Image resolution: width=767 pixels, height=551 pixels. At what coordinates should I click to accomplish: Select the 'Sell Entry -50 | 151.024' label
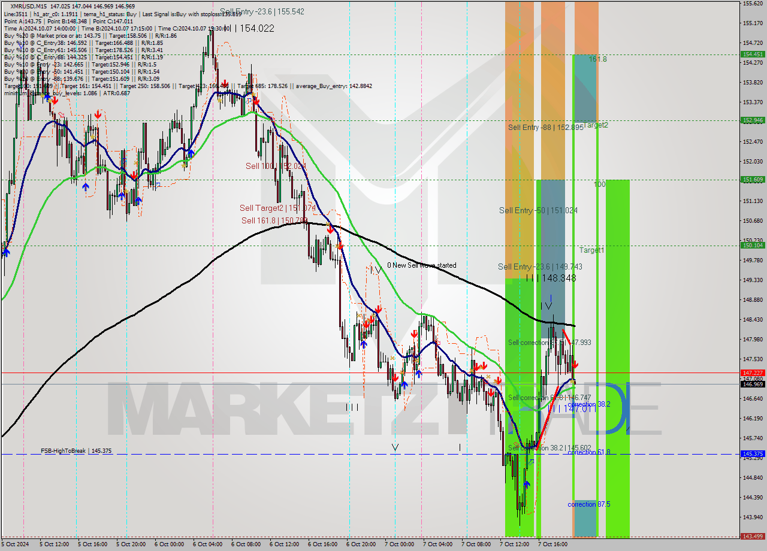[538, 210]
